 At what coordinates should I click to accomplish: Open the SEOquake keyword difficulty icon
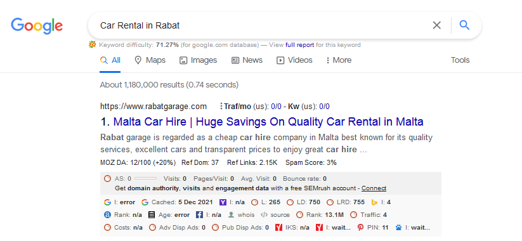(92, 44)
